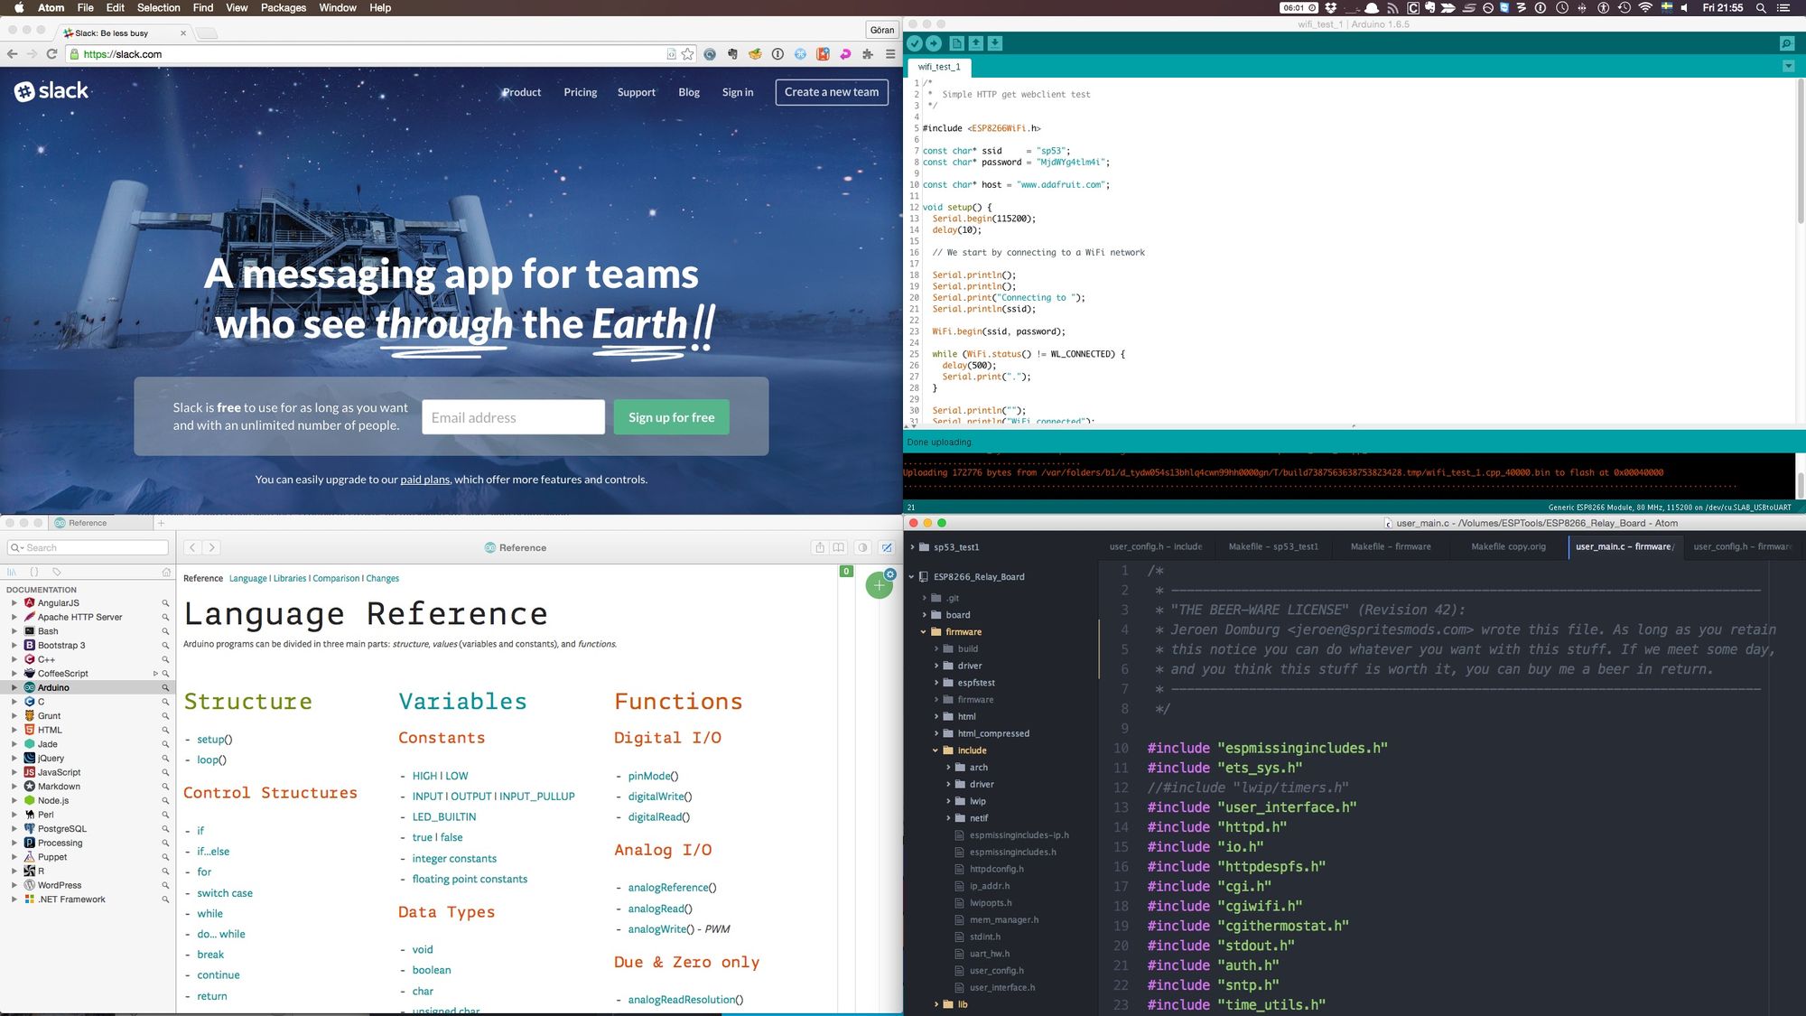Image resolution: width=1806 pixels, height=1016 pixels.
Task: Open the Packages menu in the menu bar
Action: click(284, 8)
